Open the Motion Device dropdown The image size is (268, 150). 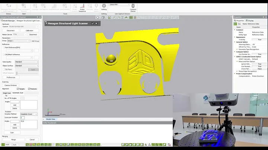[20, 35]
